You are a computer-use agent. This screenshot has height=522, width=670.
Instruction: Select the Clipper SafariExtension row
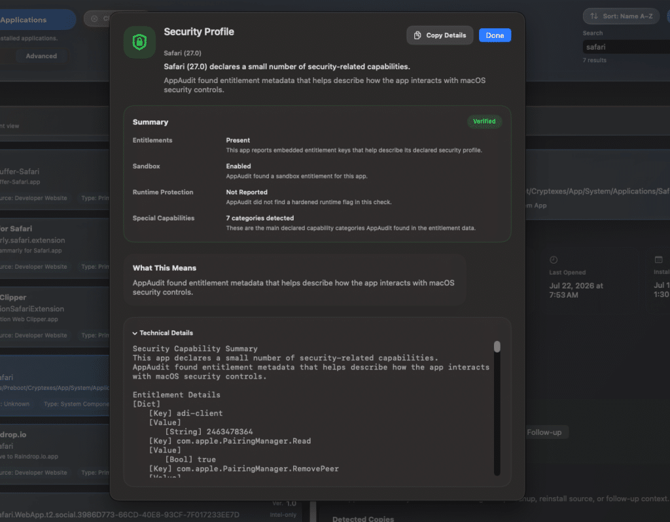click(55, 317)
